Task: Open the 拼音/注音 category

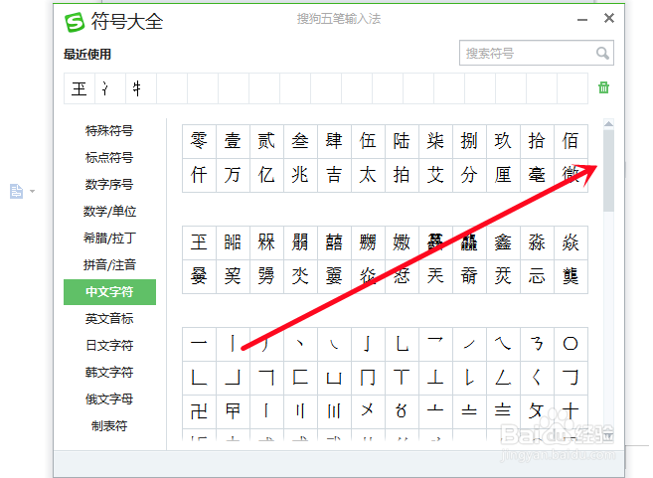Action: tap(109, 264)
